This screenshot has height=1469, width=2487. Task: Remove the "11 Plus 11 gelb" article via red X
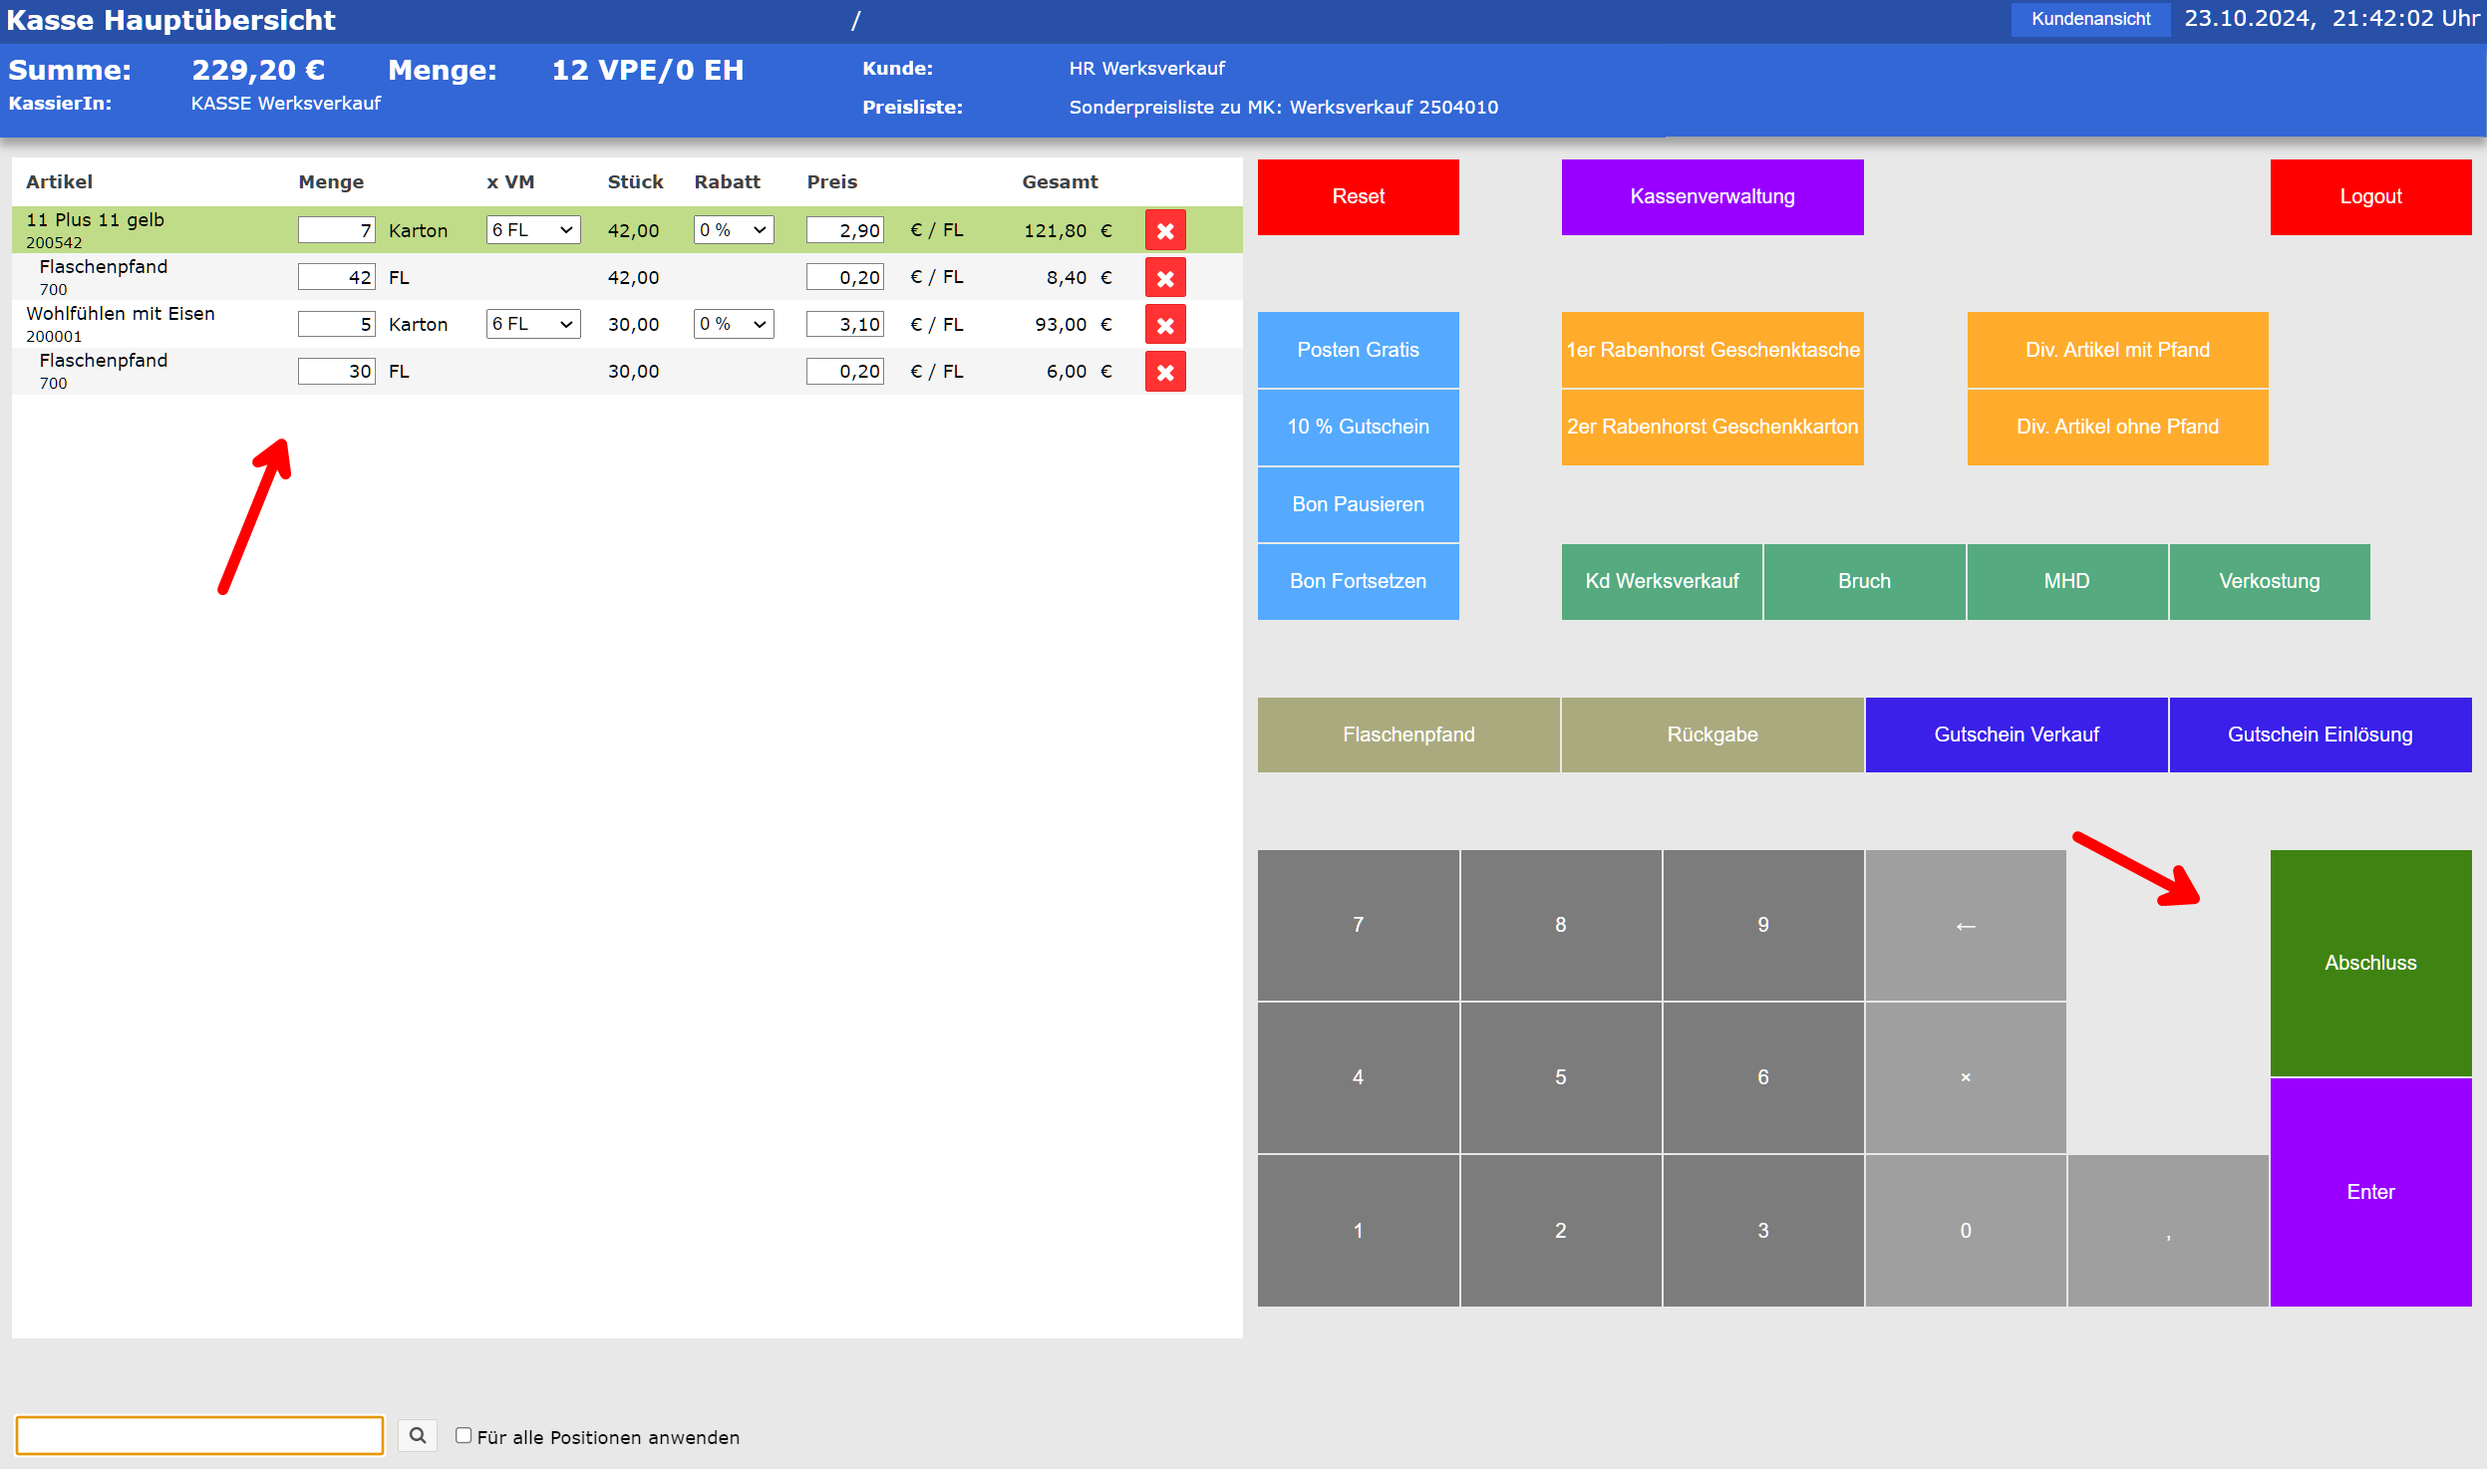tap(1165, 230)
